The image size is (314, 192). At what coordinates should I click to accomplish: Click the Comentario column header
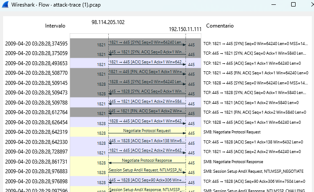[x=220, y=26]
